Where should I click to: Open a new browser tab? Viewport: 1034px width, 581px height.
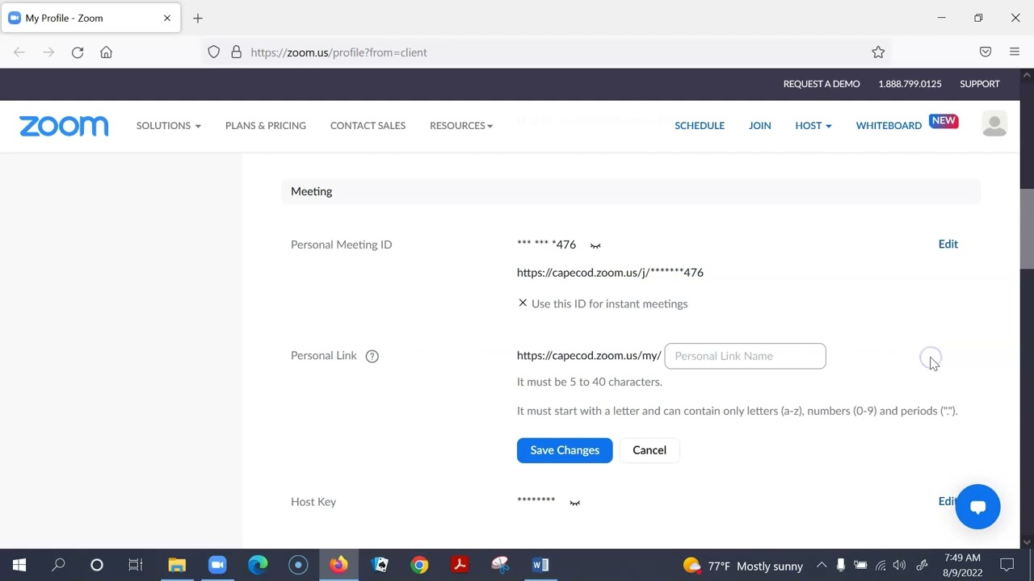pyautogui.click(x=198, y=18)
